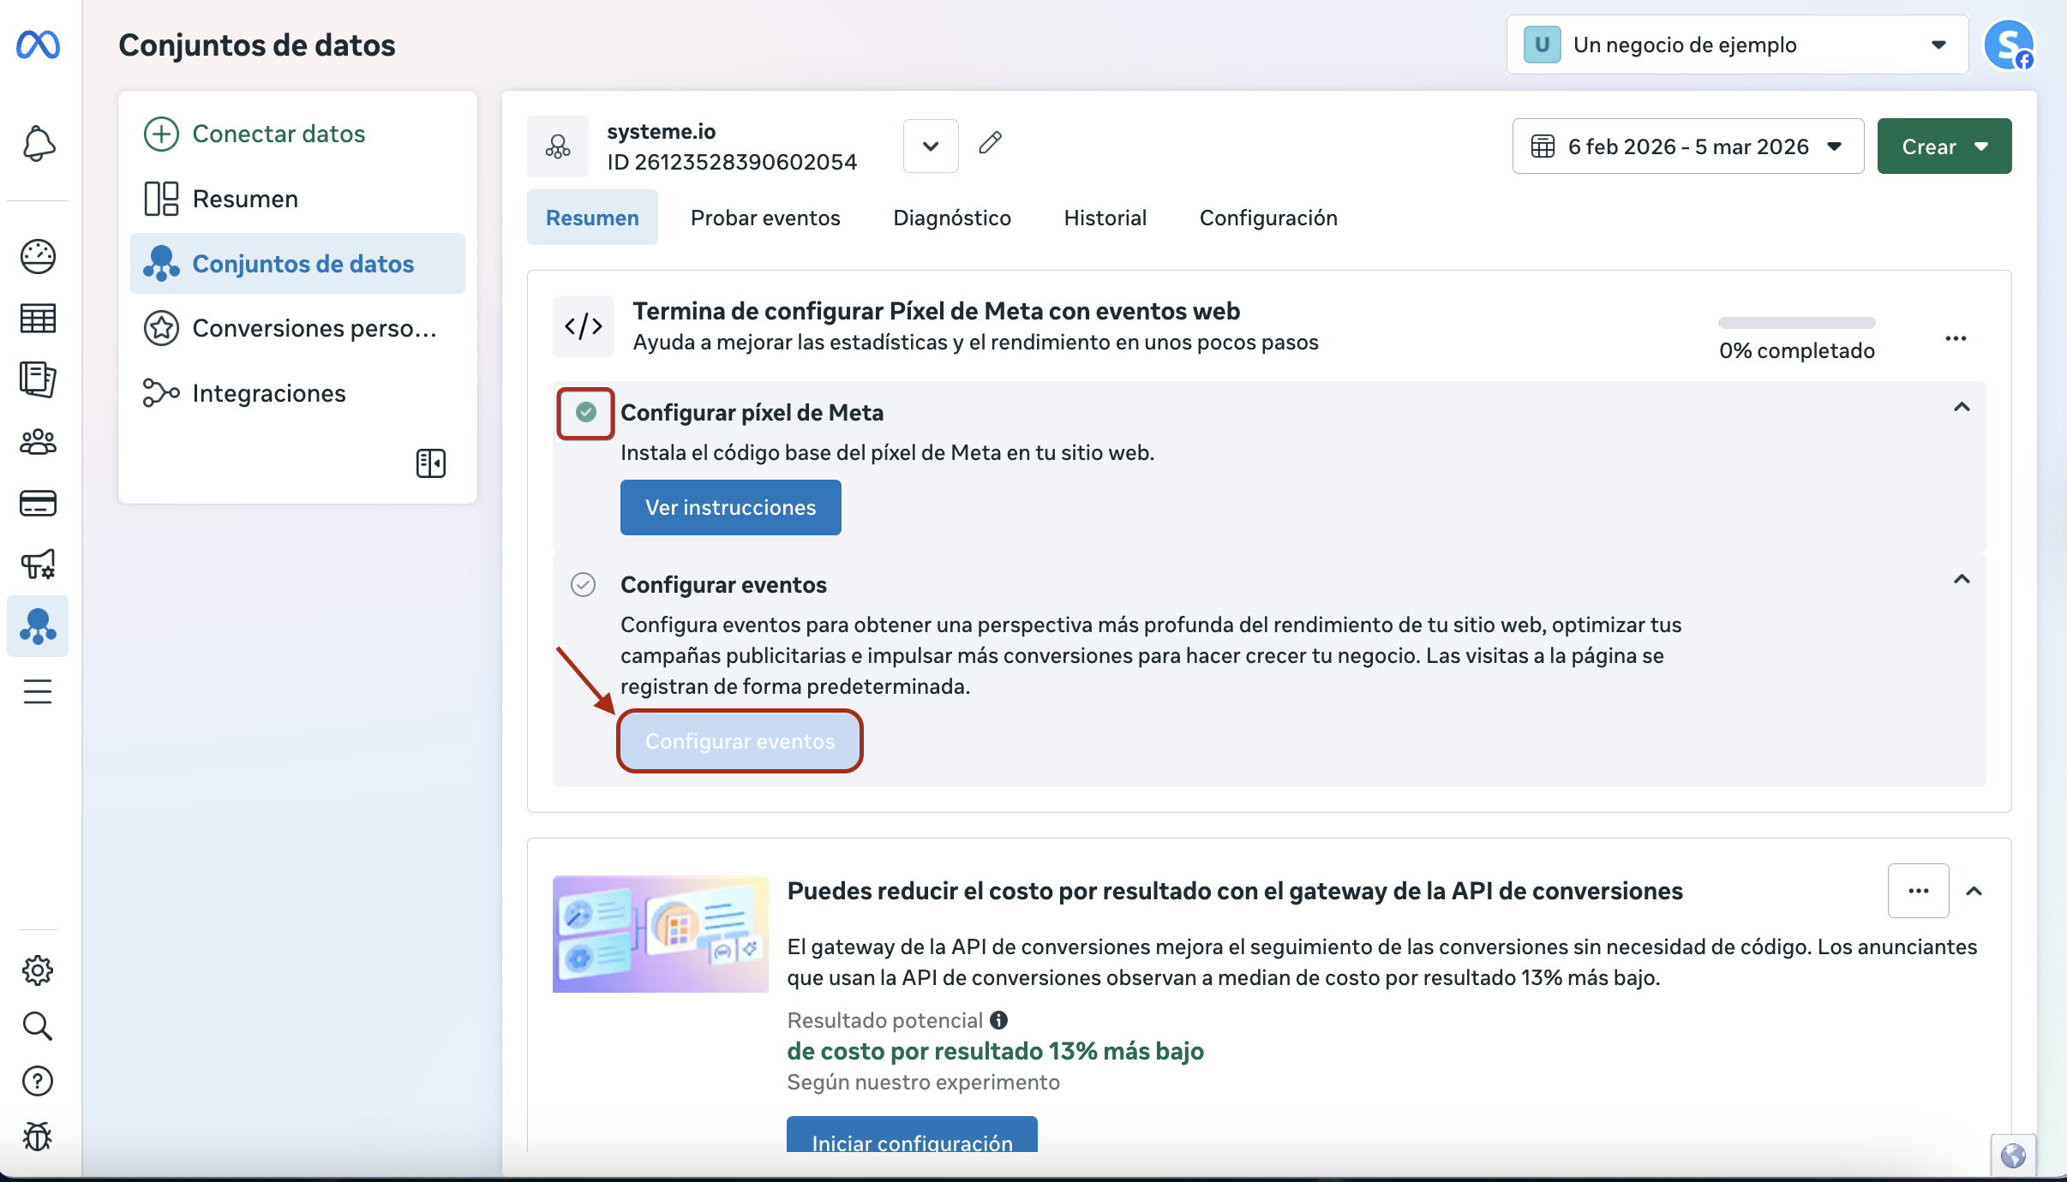2067x1182 pixels.
Task: Click the billing card icon in sidebar
Action: 38,504
